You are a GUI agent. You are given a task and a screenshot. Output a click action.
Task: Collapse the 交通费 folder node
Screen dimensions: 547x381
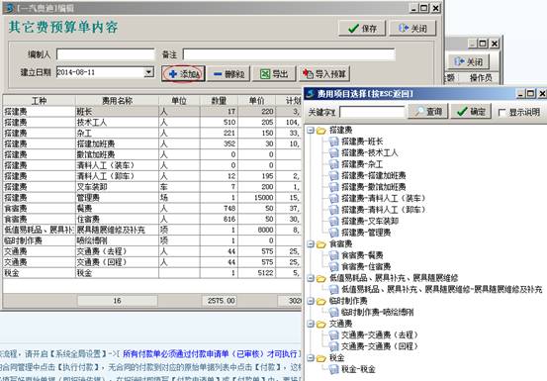click(x=311, y=324)
